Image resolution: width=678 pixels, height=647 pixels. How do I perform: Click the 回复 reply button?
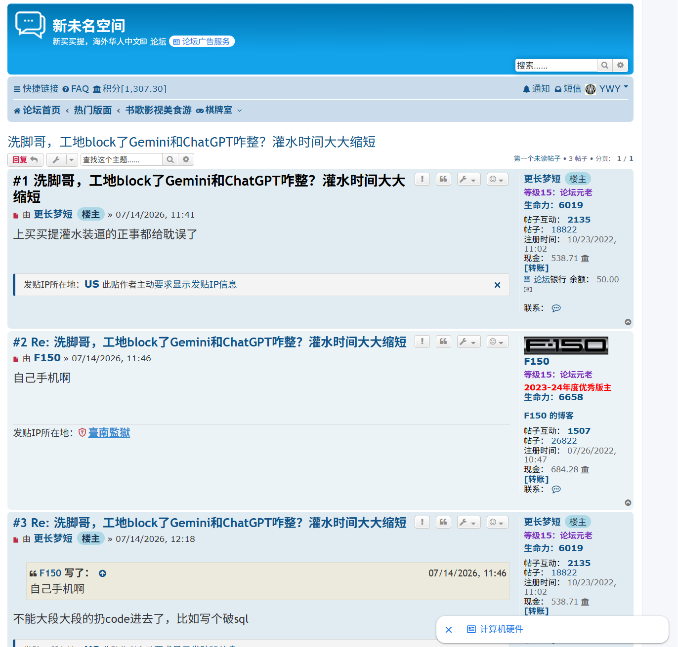point(25,159)
